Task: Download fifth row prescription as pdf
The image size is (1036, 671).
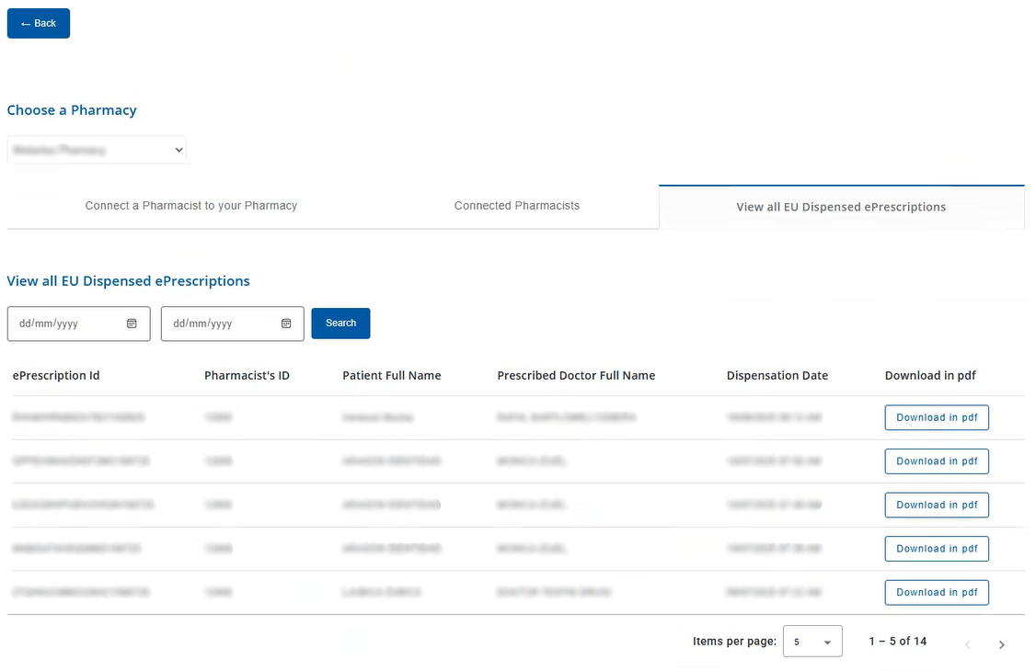Action: coord(937,592)
